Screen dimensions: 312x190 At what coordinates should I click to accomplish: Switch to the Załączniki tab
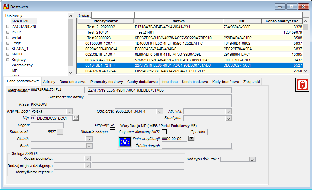tap(251, 82)
